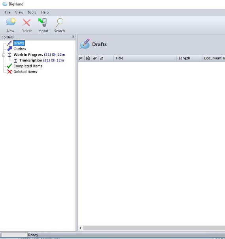Image resolution: width=225 pixels, height=239 pixels.
Task: Collapse the Work In Progress tree node
Action: tap(4, 55)
